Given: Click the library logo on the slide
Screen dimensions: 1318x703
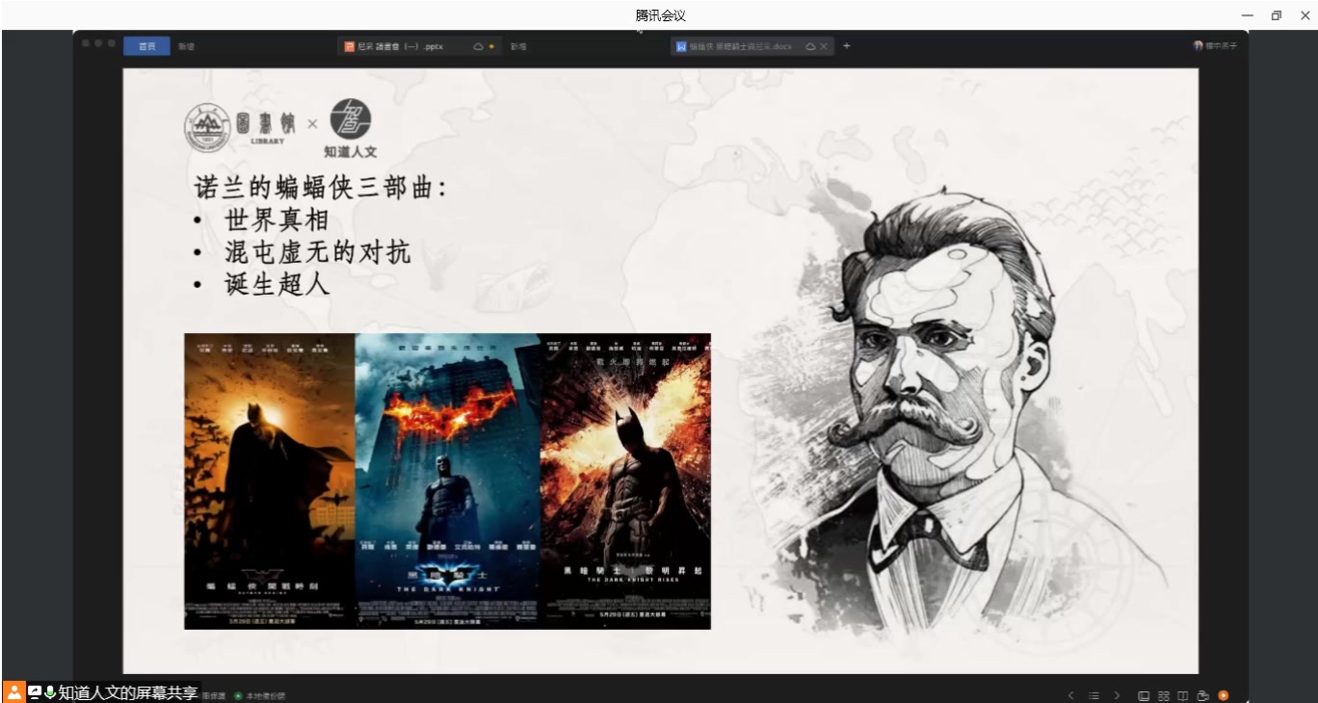Looking at the screenshot, I should 241,127.
